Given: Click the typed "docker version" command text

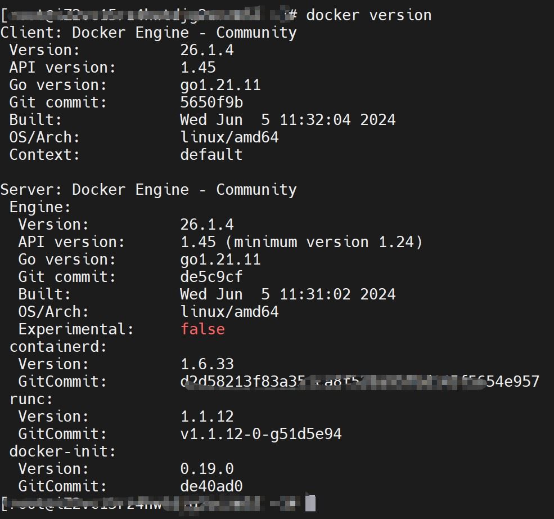Looking at the screenshot, I should pos(368,15).
